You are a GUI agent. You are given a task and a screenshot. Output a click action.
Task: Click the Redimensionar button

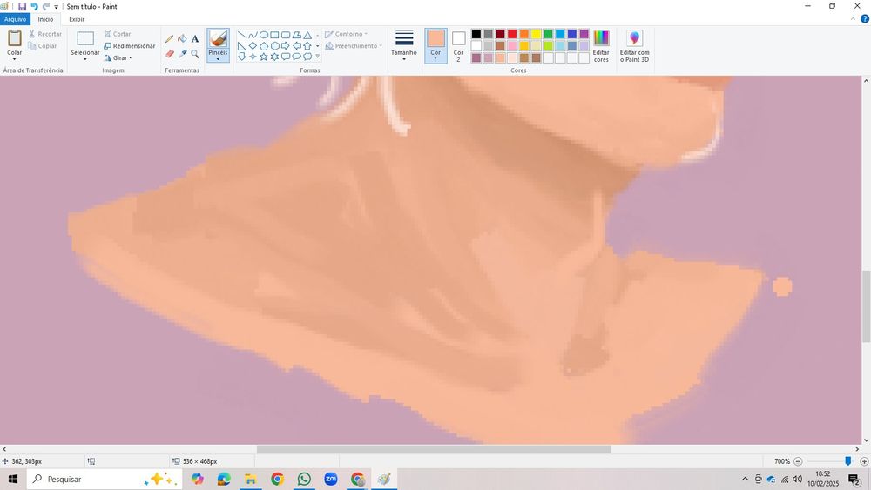tap(130, 46)
